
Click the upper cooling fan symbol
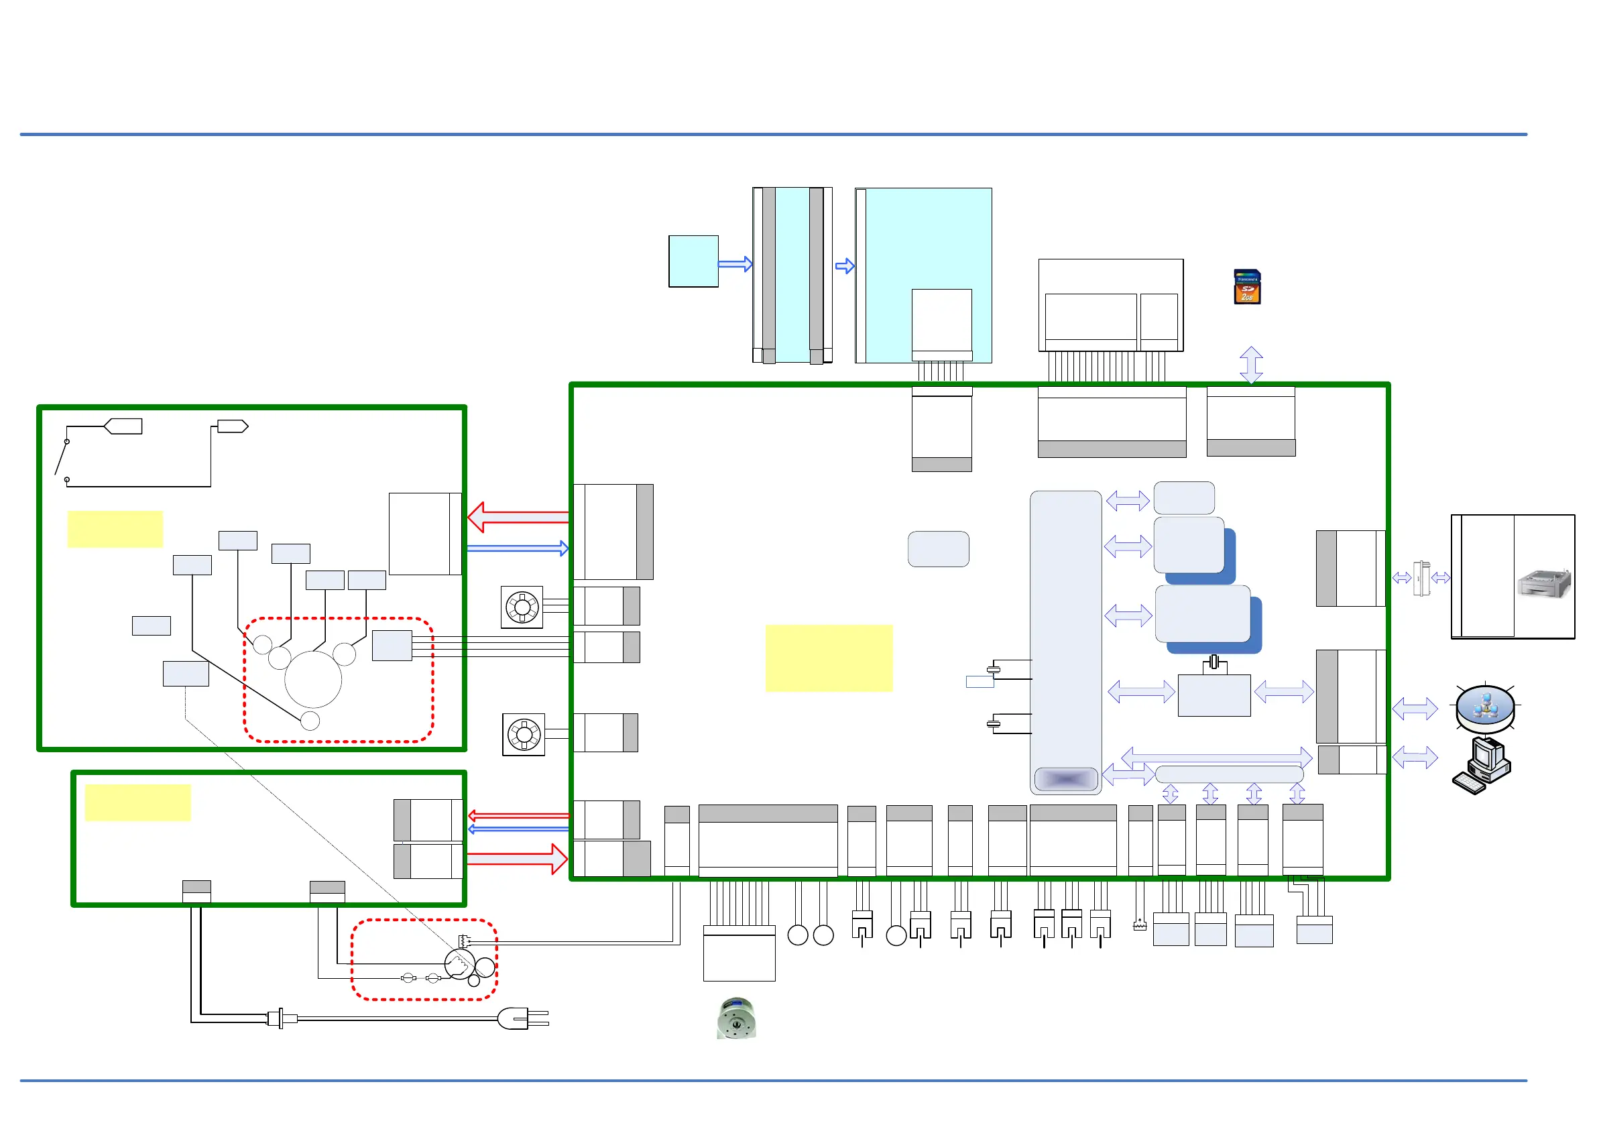click(522, 607)
